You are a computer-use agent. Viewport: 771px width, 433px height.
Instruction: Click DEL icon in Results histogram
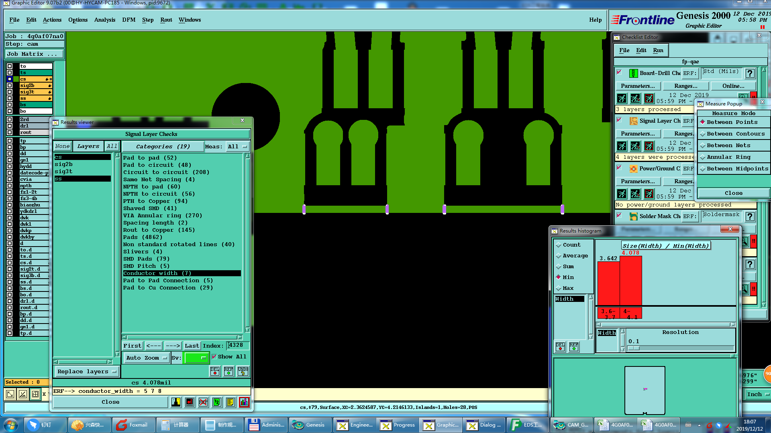pyautogui.click(x=560, y=347)
